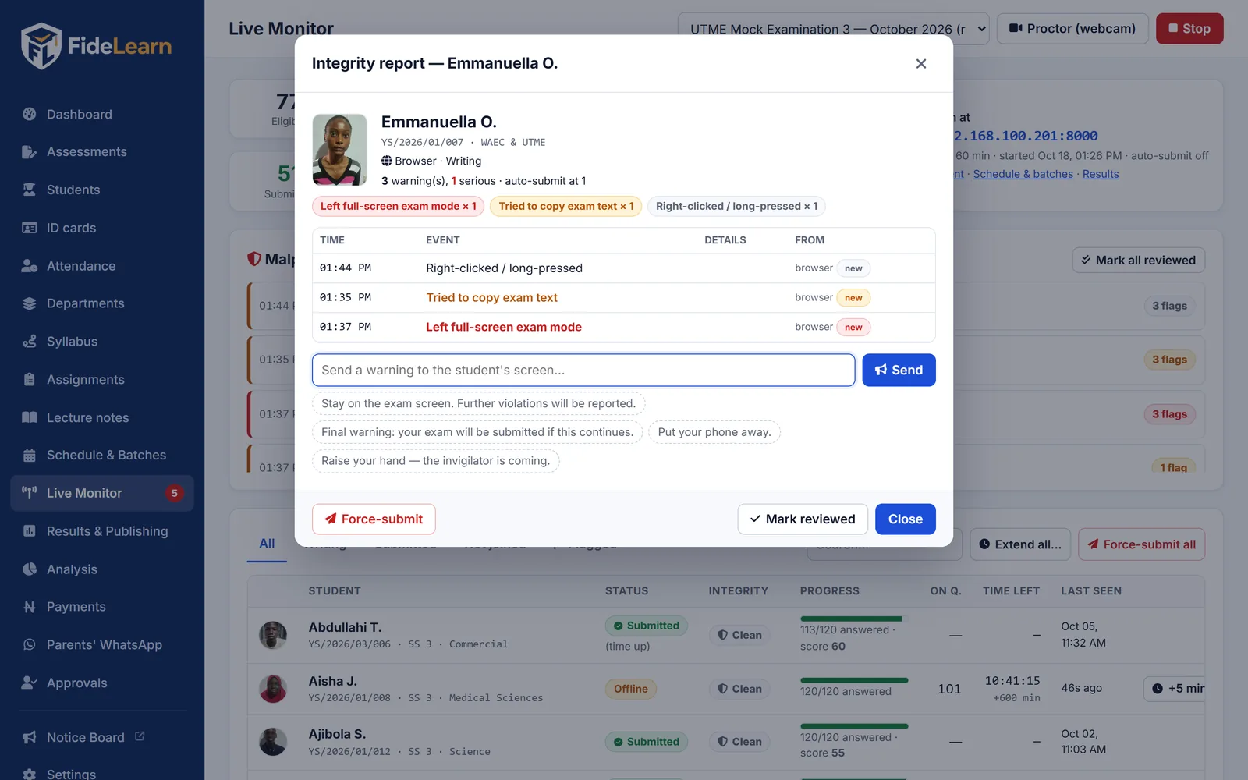Click 'Right-clicked / long-pressed × 1' chip
Image resolution: width=1248 pixels, height=780 pixels.
tap(737, 207)
